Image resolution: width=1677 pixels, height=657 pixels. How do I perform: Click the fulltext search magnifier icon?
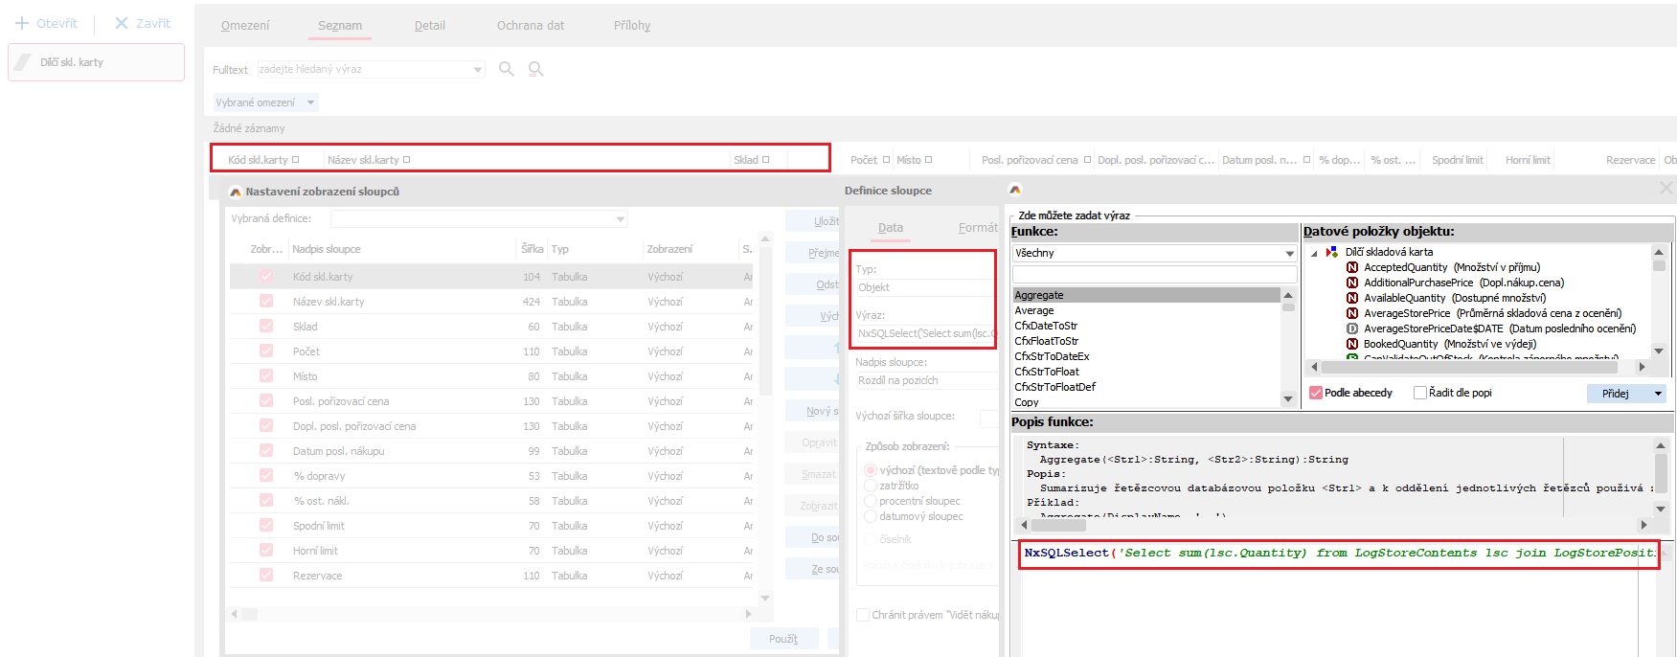(507, 69)
